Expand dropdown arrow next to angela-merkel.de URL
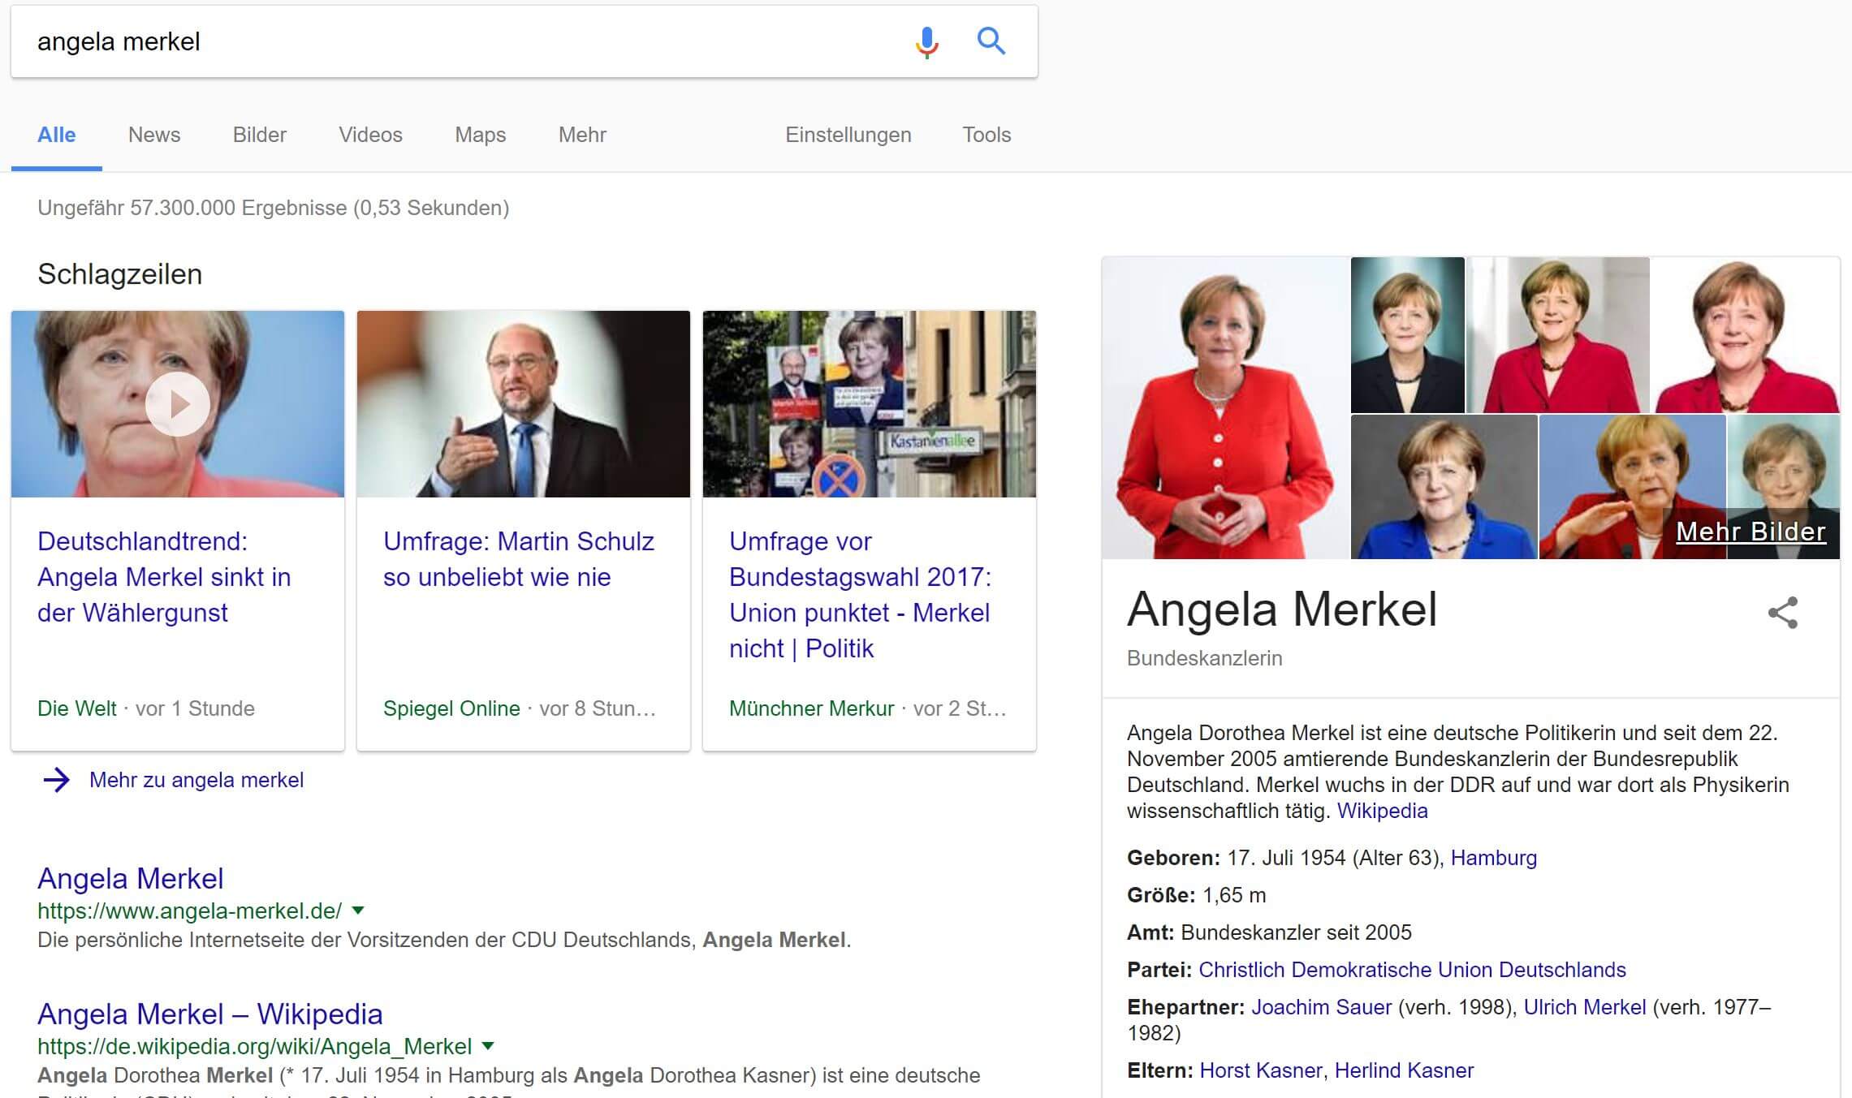Screen dimensions: 1852x1098 coord(358,911)
